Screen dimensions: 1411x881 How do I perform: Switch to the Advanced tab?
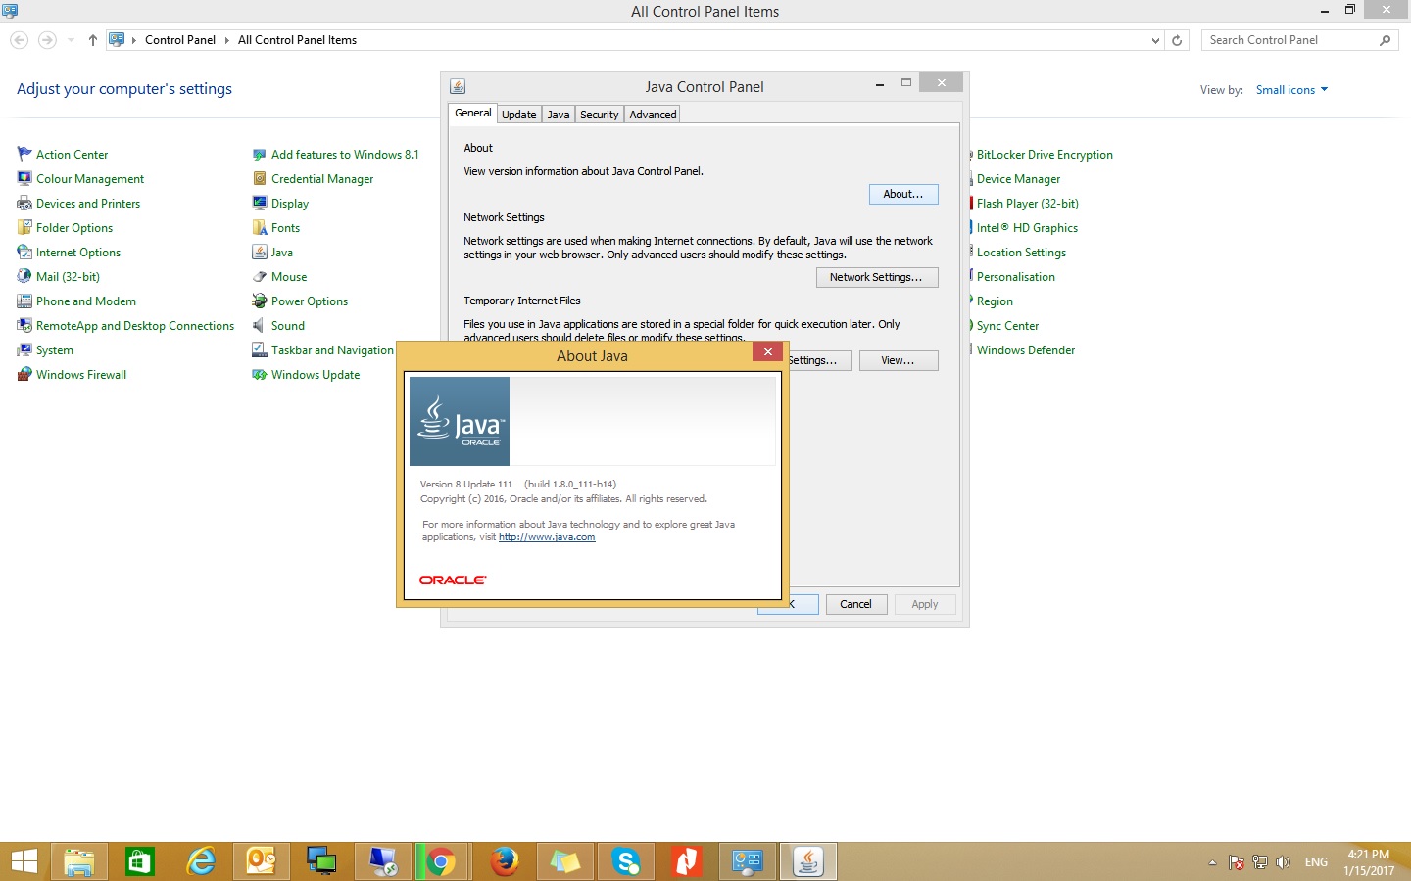(x=653, y=115)
